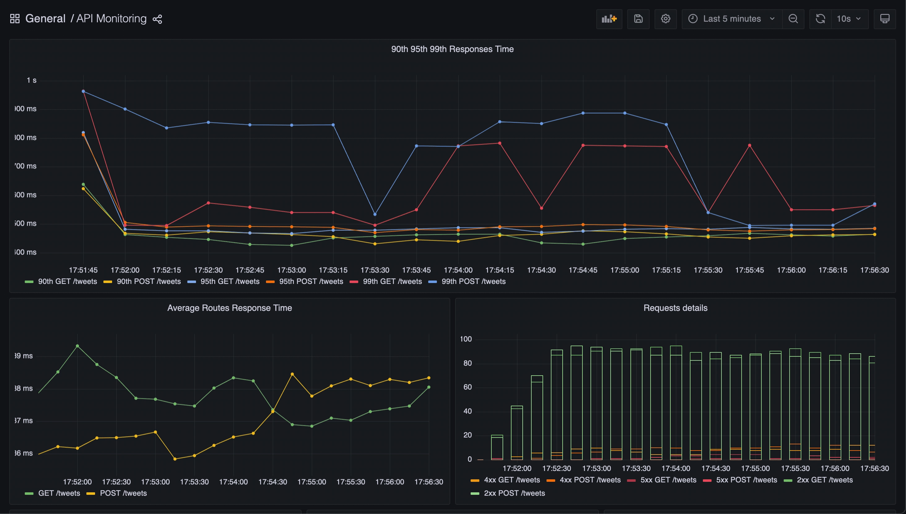Image resolution: width=906 pixels, height=514 pixels.
Task: Open Average Routes Response Time panel menu
Action: (229, 308)
